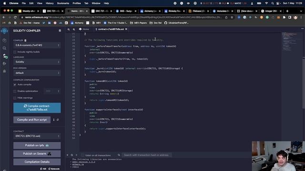Enable optimization checkbox

15,91
